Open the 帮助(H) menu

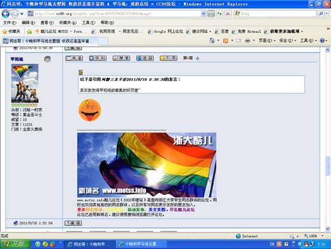coord(107,23)
